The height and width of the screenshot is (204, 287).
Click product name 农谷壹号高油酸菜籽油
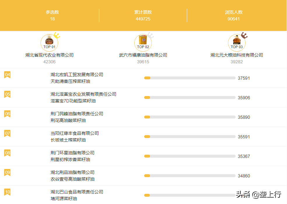[x=72, y=179]
